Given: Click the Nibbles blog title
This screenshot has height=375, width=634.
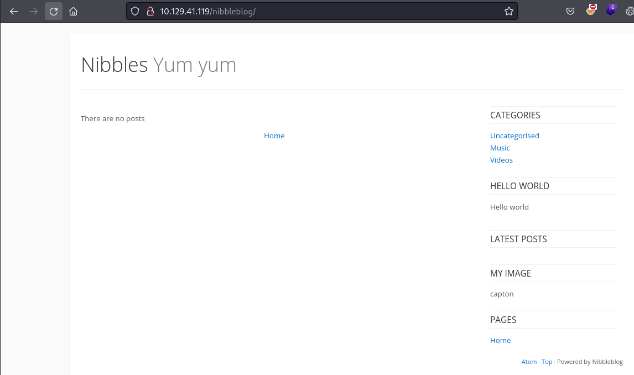Looking at the screenshot, I should pyautogui.click(x=115, y=65).
